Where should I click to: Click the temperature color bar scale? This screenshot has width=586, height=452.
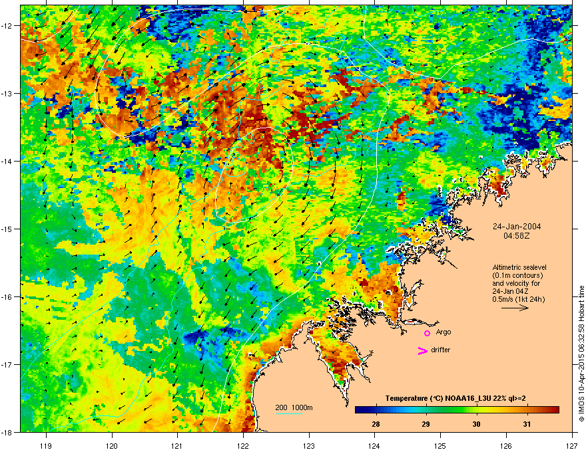coord(457,409)
